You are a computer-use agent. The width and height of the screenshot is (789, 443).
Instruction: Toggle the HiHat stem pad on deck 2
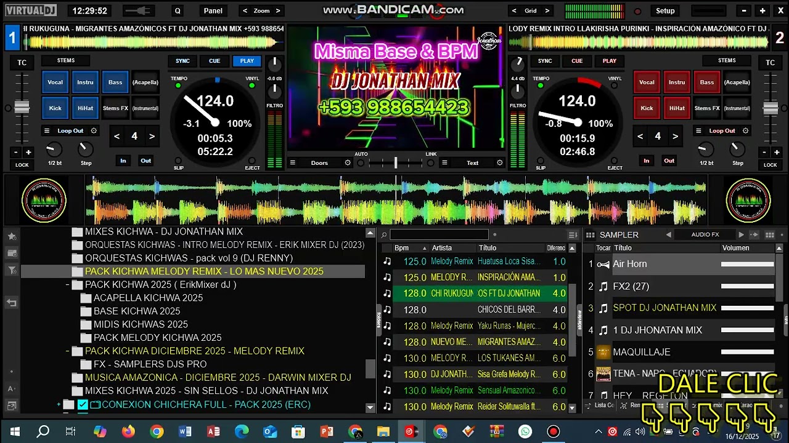coord(677,108)
